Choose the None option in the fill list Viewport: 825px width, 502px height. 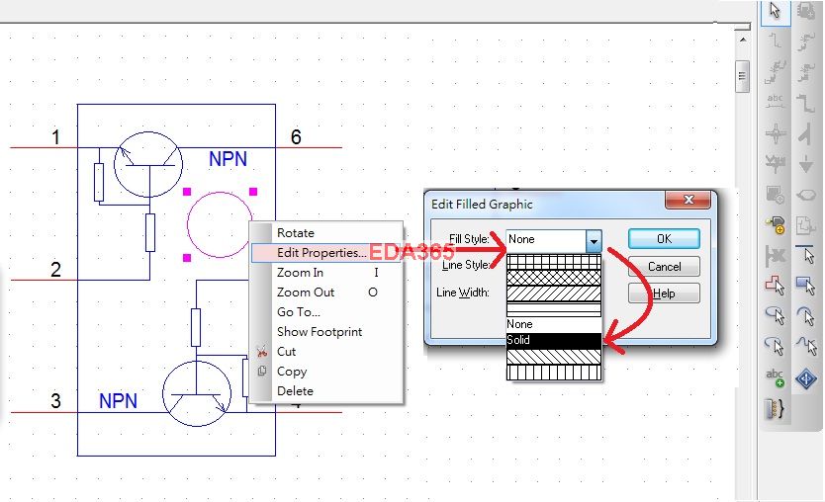554,324
